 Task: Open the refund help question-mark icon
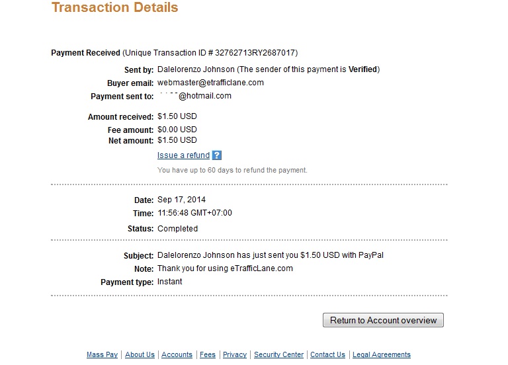pos(217,155)
